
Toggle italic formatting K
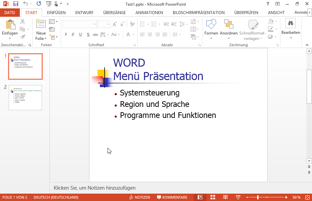tap(73, 35)
